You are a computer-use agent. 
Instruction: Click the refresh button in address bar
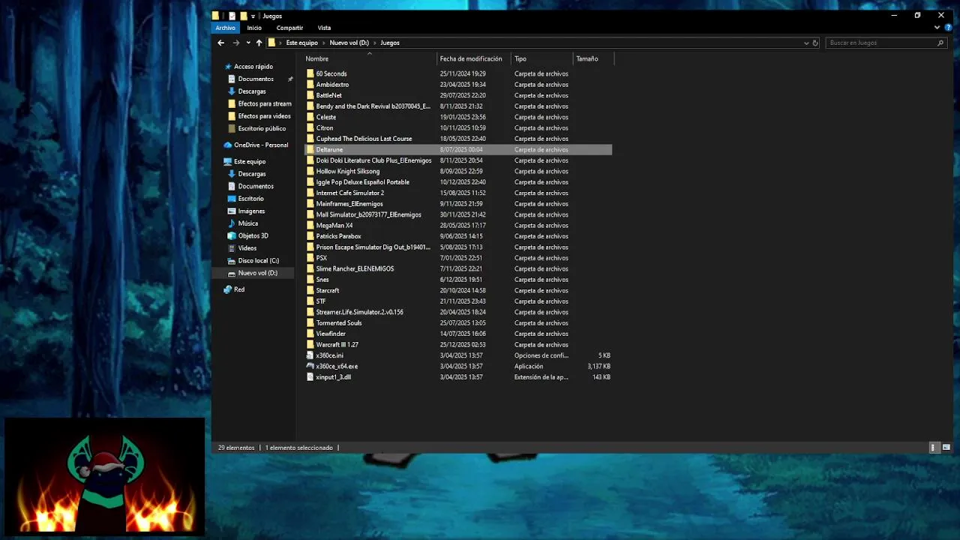click(815, 43)
